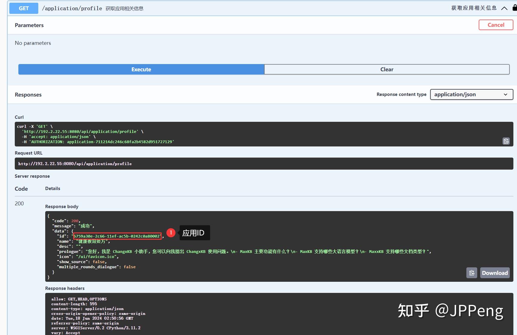Open the authorization padlock icon
The image size is (517, 335).
pyautogui.click(x=514, y=8)
